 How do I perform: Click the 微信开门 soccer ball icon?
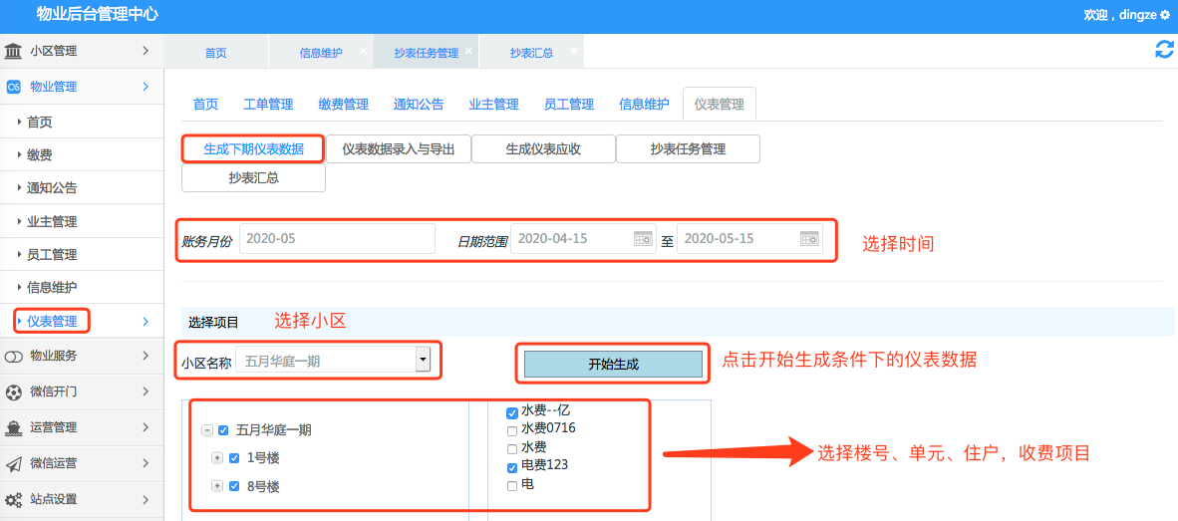pyautogui.click(x=14, y=391)
